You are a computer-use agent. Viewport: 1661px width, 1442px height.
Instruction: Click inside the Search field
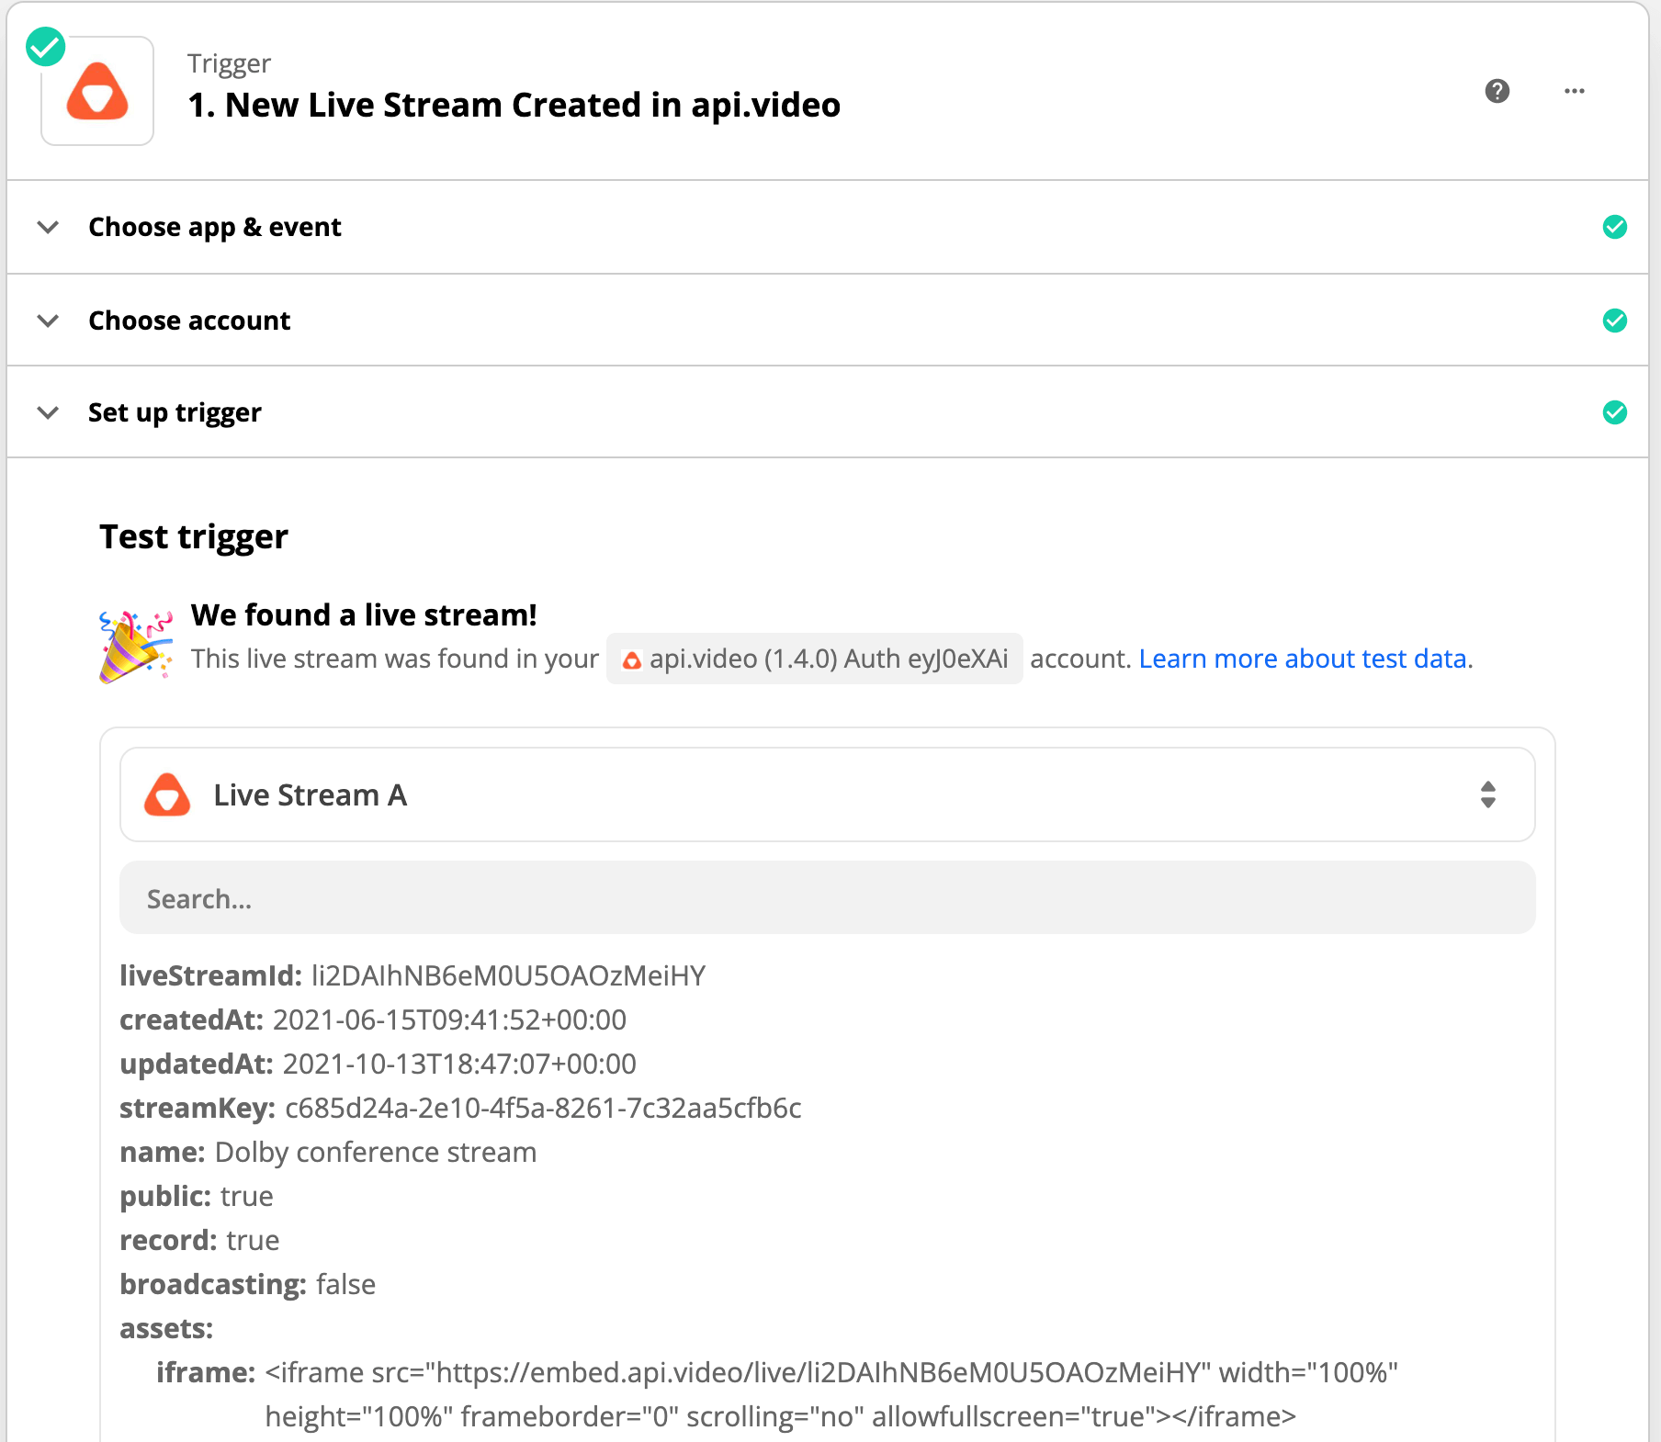point(825,897)
